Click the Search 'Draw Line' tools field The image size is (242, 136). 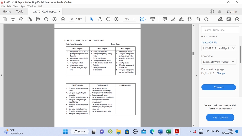pyautogui.click(x=220, y=30)
